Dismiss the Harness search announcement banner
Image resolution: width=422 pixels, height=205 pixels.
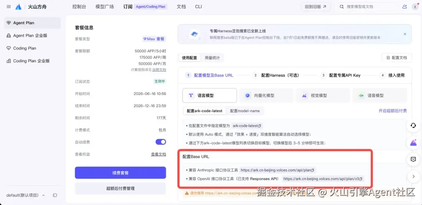point(405,34)
